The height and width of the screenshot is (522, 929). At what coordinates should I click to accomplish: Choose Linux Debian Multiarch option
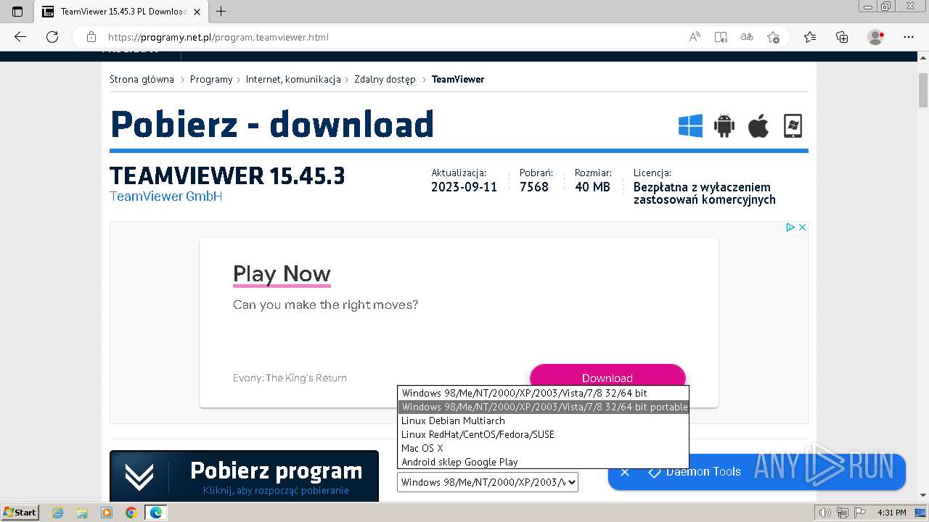(543, 420)
